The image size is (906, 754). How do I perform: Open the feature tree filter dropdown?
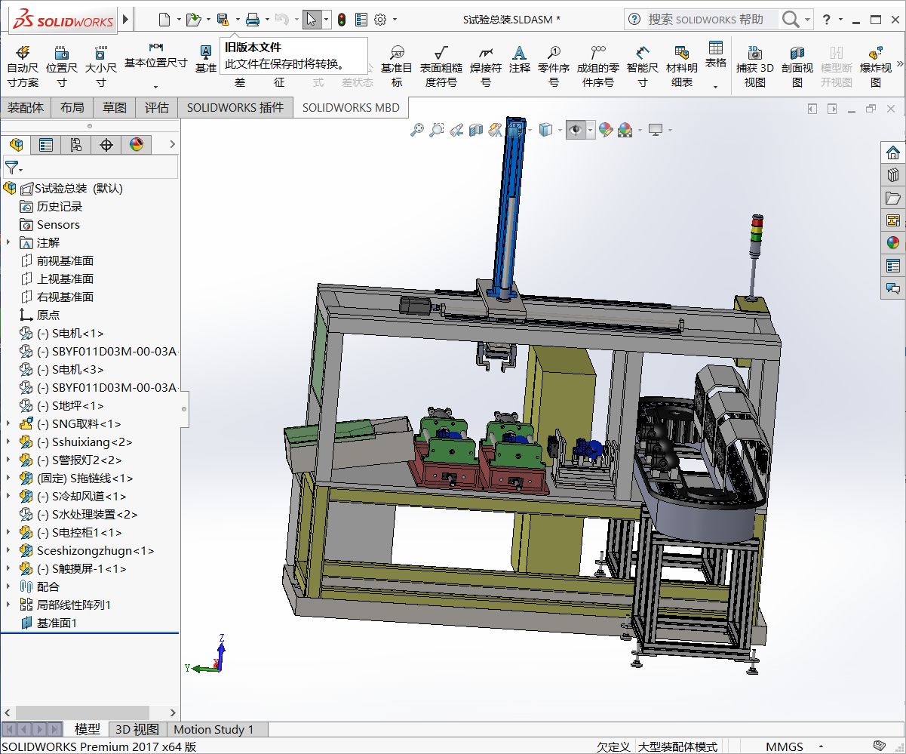tap(14, 168)
